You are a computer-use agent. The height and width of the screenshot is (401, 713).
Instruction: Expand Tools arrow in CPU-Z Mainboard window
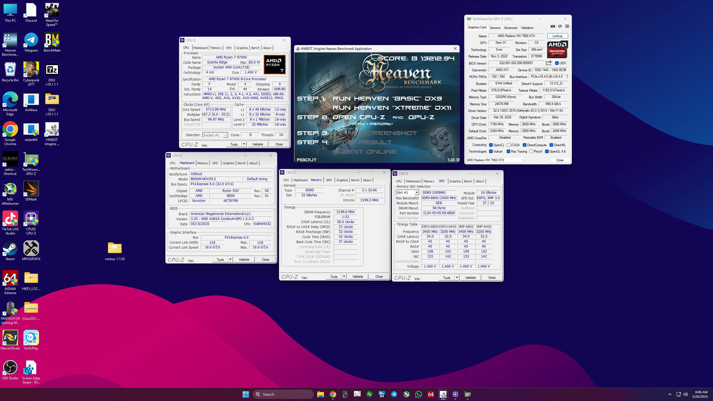click(230, 260)
